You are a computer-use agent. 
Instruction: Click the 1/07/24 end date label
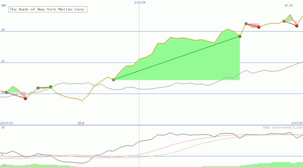click(x=297, y=123)
